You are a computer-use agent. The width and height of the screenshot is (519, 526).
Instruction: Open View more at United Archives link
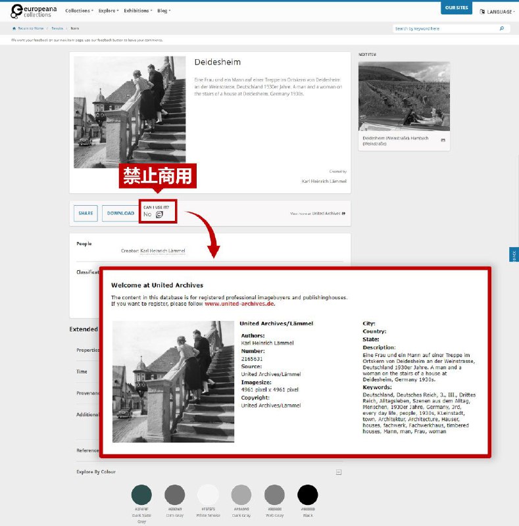pos(318,213)
